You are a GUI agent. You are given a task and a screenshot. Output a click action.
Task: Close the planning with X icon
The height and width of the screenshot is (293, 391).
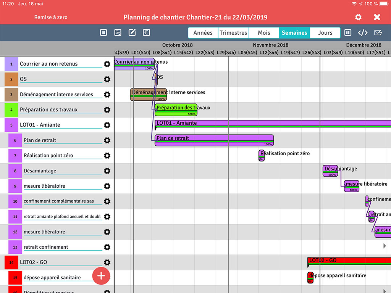pyautogui.click(x=377, y=17)
